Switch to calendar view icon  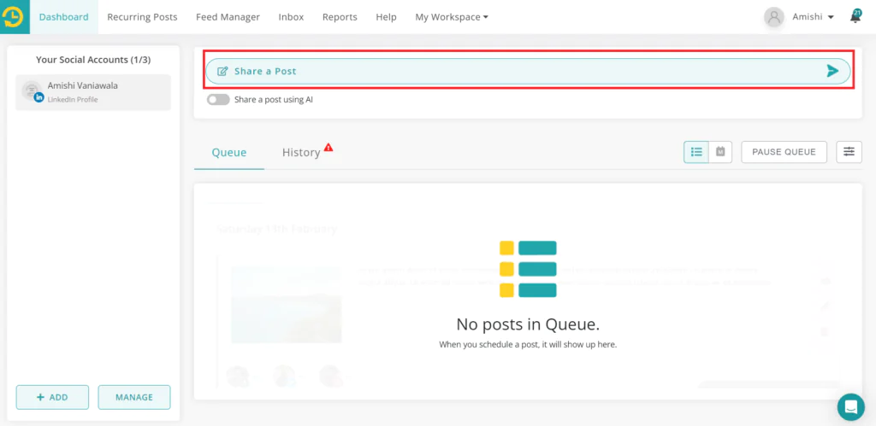720,152
